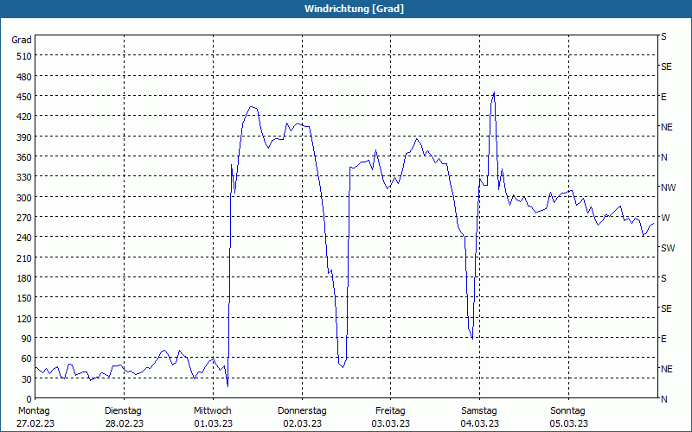This screenshot has width=692, height=432.
Task: Click the peak of Saturday's wind spike
Action: pyautogui.click(x=494, y=92)
